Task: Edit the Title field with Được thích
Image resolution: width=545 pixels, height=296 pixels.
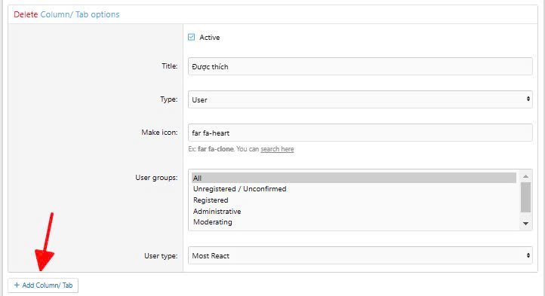Action: pos(360,66)
